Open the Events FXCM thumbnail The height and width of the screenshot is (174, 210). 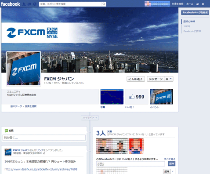pos(161,97)
